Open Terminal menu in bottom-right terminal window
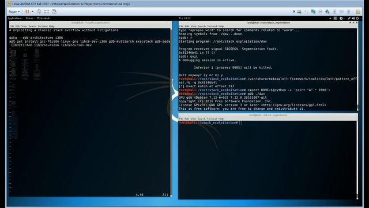 (x=212, y=119)
